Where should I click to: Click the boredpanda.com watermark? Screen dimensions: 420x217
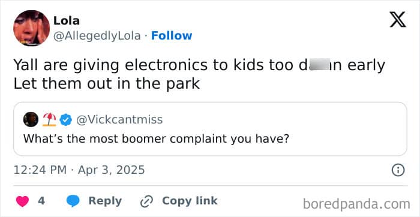(x=356, y=204)
